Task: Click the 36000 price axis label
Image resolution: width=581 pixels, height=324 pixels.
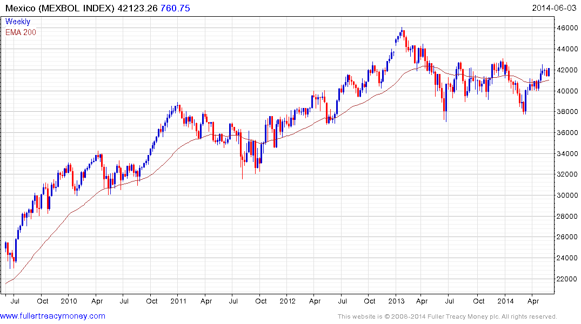Action: (567, 132)
